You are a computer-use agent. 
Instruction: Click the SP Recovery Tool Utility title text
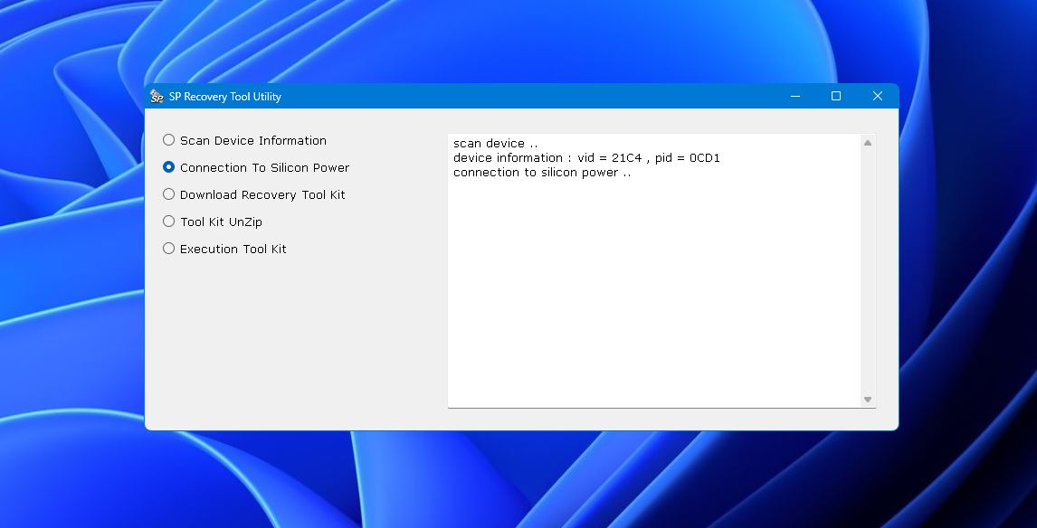224,97
